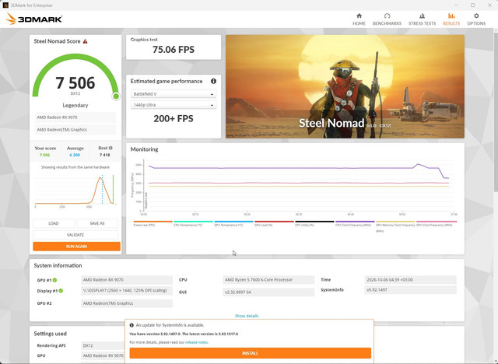Click the GPU #2 AMD Radeon(TM) Graphics field
498x364 pixels.
(x=127, y=303)
